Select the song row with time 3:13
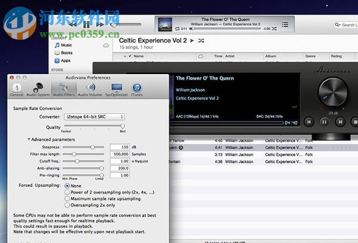 pyautogui.click(x=264, y=155)
